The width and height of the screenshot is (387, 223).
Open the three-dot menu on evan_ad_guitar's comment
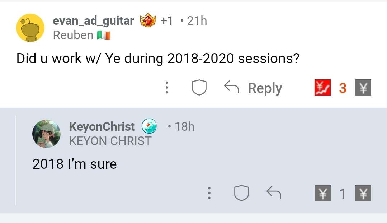click(x=167, y=88)
